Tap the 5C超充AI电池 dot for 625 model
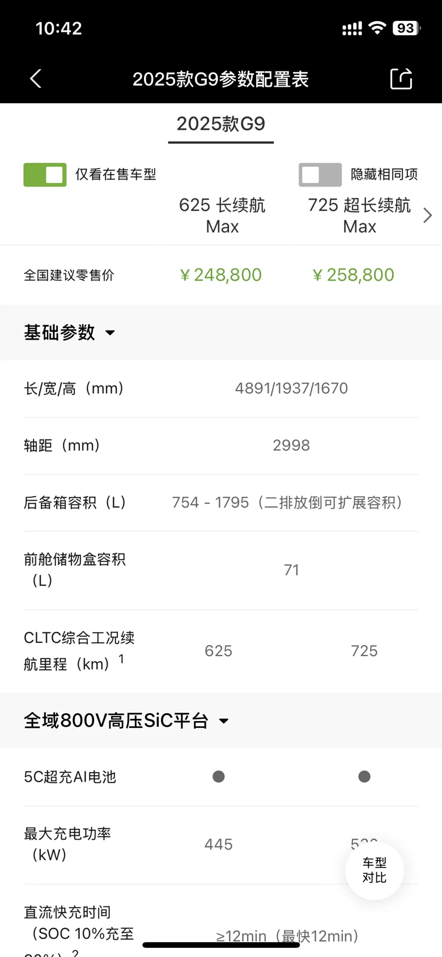 point(219,777)
